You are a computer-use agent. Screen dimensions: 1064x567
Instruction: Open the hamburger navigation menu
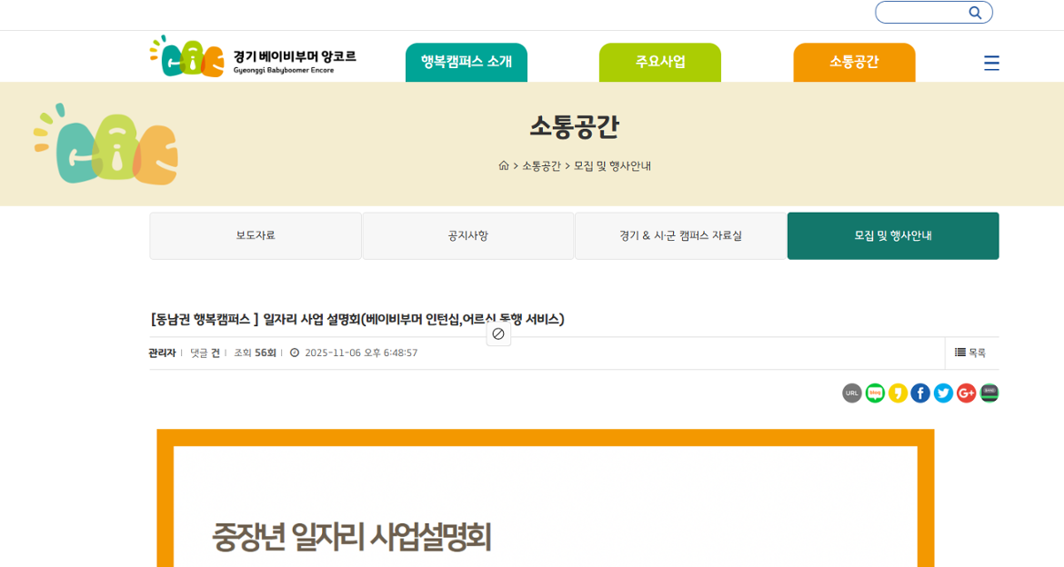point(991,63)
